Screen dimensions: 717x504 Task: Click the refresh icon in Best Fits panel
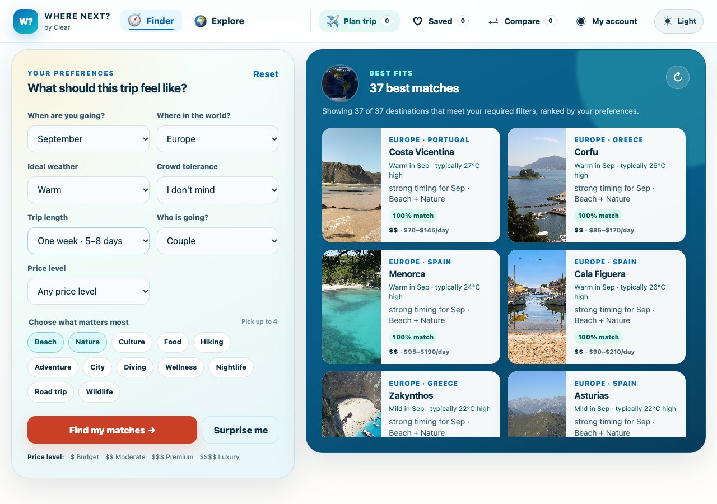coord(678,77)
